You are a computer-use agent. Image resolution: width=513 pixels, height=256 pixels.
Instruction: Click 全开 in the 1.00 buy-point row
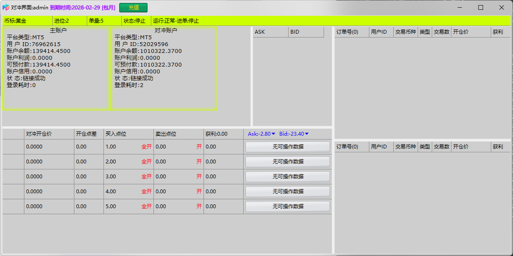pyautogui.click(x=147, y=147)
